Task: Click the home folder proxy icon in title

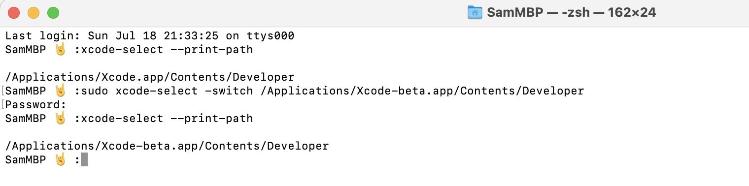Action: tap(475, 13)
